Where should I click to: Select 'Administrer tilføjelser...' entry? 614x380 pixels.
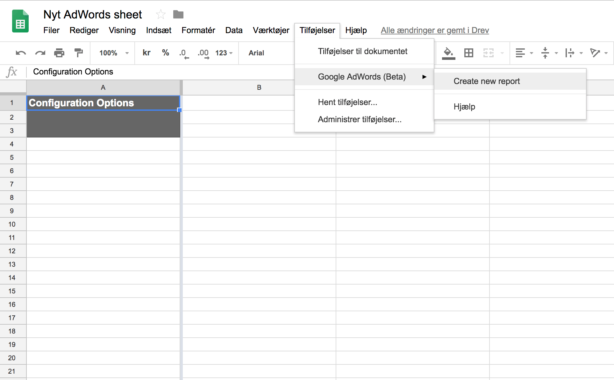[x=364, y=119]
